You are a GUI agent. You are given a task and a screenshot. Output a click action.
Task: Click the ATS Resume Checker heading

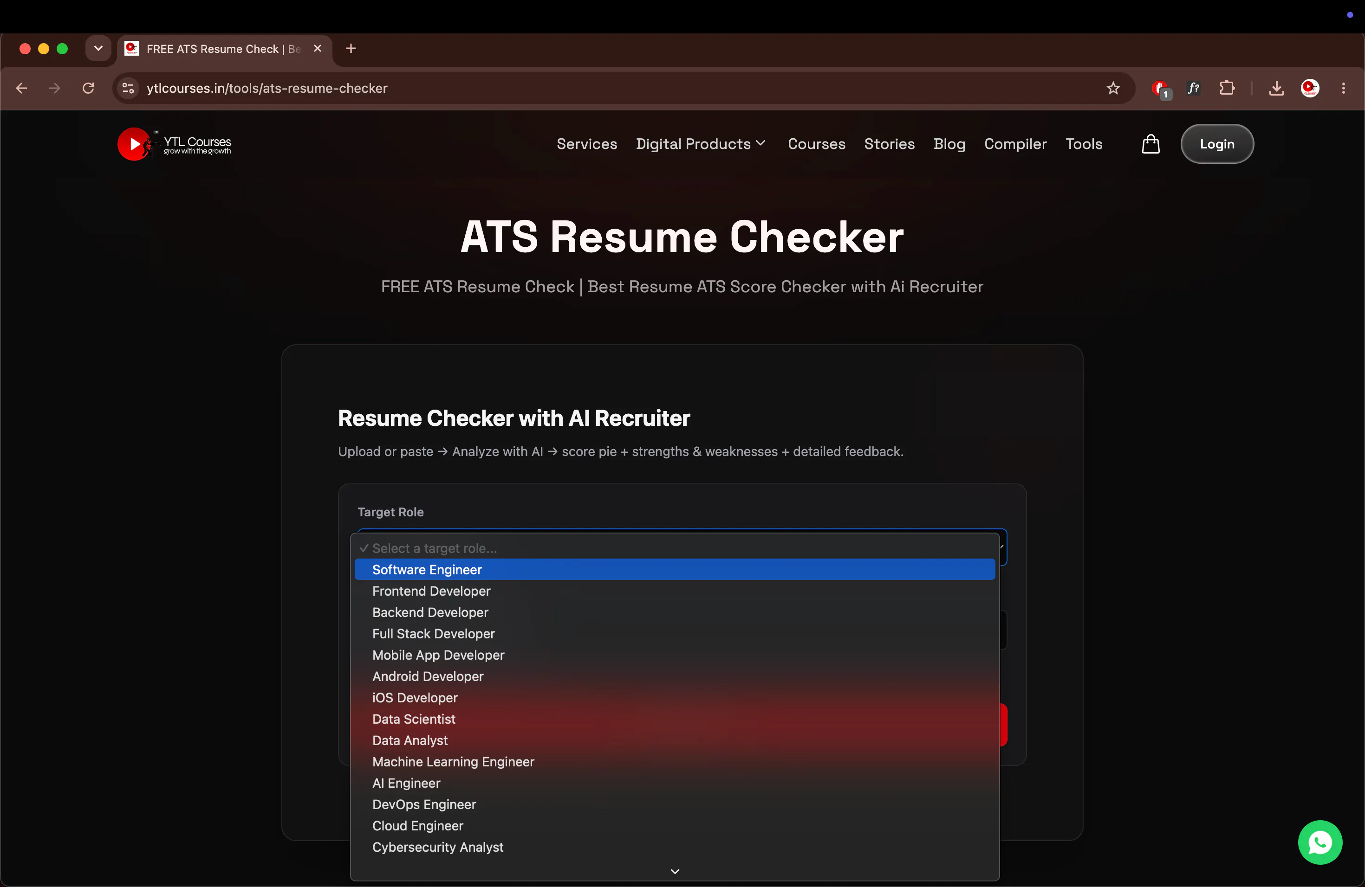[x=682, y=237]
